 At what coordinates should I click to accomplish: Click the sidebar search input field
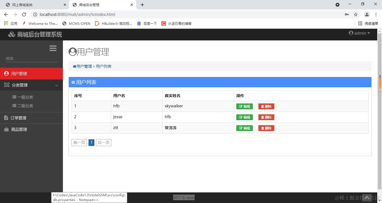pyautogui.click(x=30, y=59)
